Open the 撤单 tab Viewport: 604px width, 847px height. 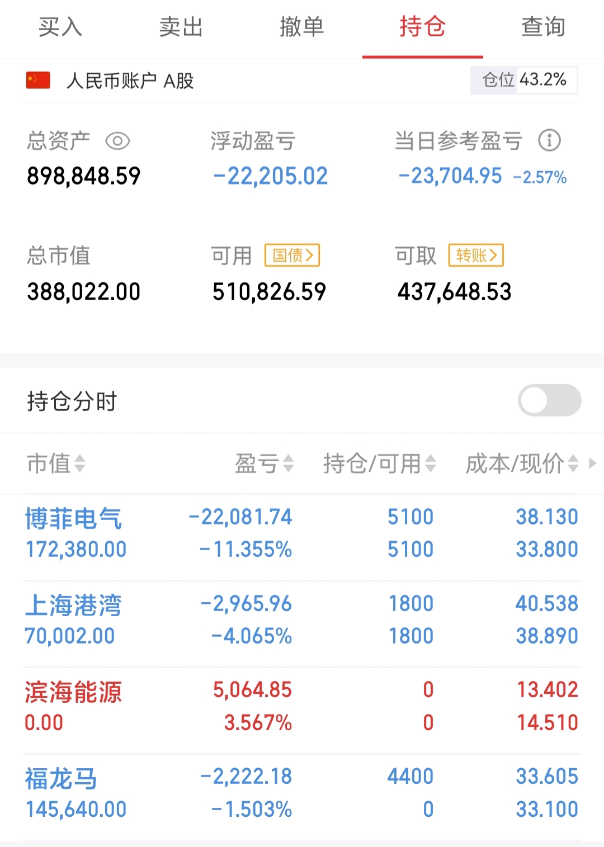pyautogui.click(x=301, y=27)
